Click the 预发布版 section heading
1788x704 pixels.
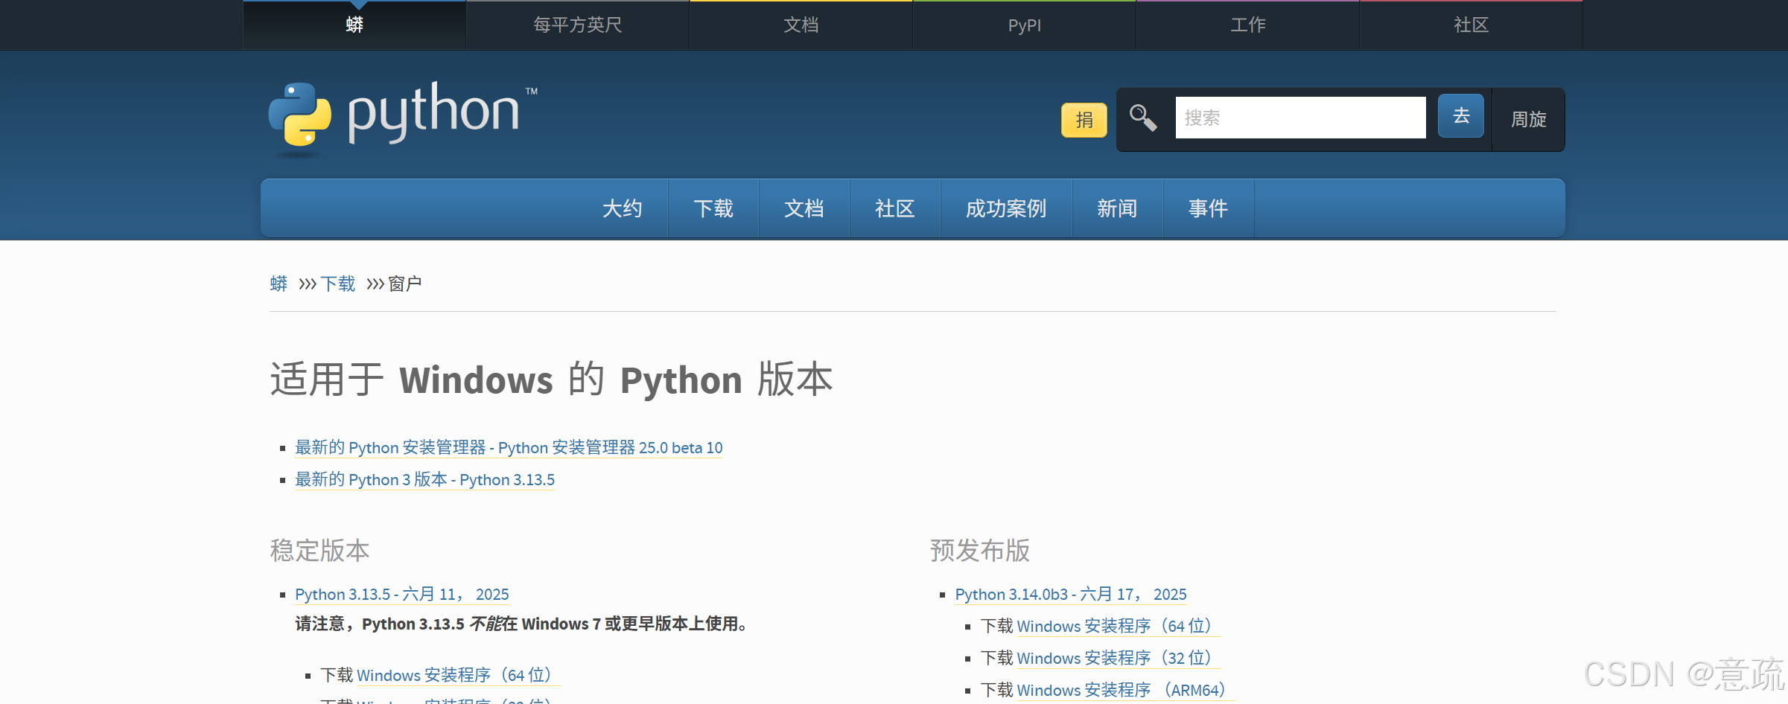click(980, 551)
